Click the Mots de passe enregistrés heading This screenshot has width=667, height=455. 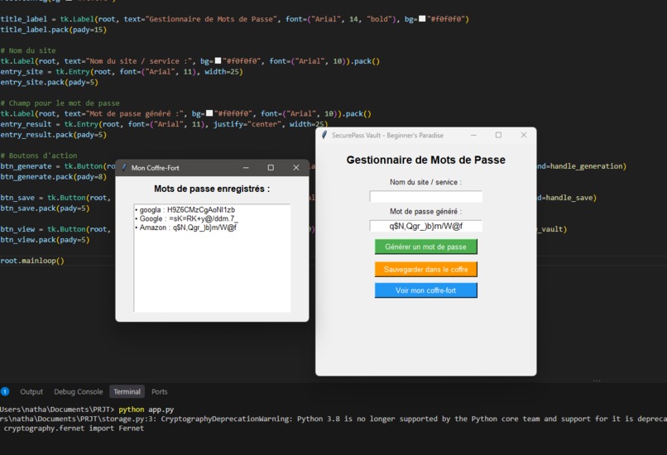point(212,189)
